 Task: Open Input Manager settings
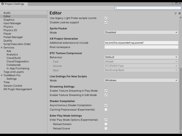tap(12, 23)
